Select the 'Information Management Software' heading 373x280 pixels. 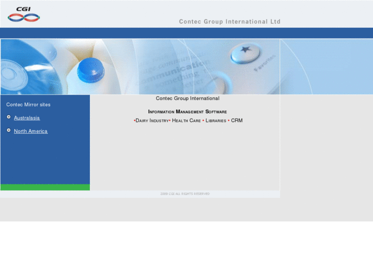[187, 111]
